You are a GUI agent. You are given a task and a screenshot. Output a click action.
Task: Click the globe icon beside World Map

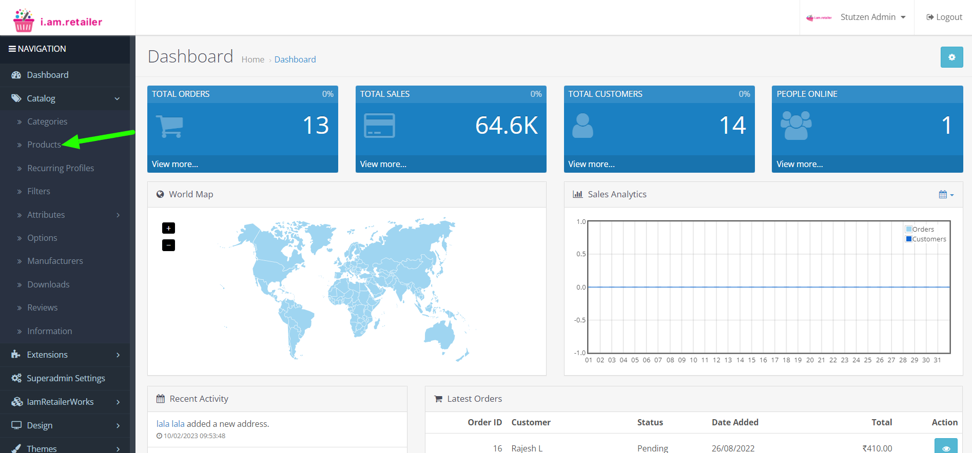click(x=160, y=194)
